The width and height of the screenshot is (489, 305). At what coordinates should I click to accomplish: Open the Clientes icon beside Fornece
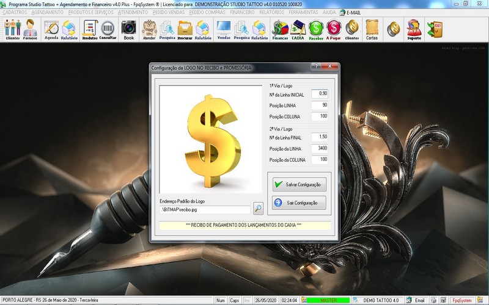[x=13, y=29]
